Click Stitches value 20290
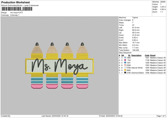The width and height of the screenshot is (167, 118). (x=163, y=2)
